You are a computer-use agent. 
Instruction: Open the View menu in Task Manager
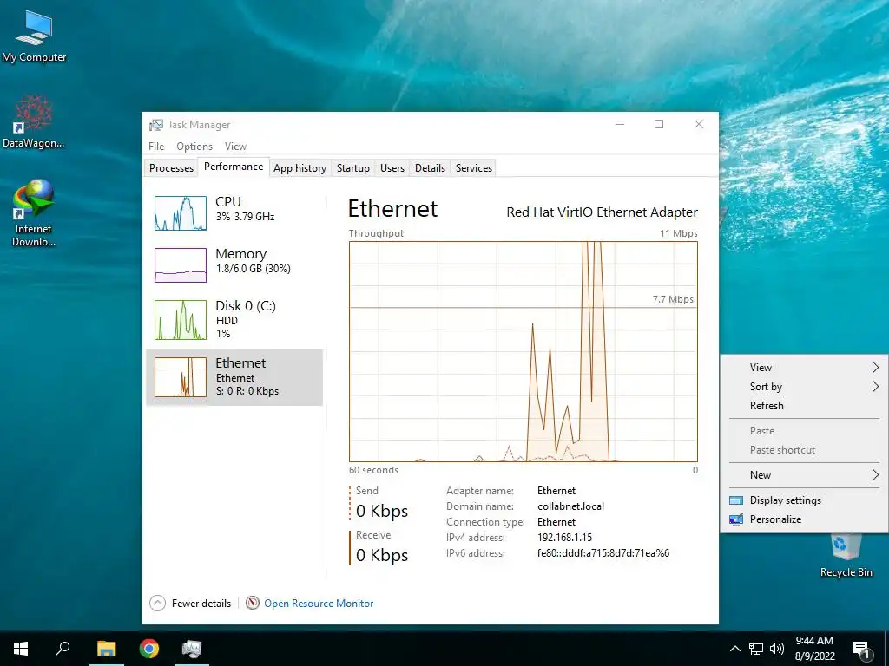235,146
